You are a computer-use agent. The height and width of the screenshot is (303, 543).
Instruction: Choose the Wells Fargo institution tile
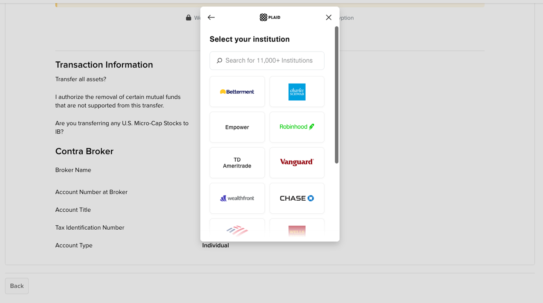click(x=297, y=231)
